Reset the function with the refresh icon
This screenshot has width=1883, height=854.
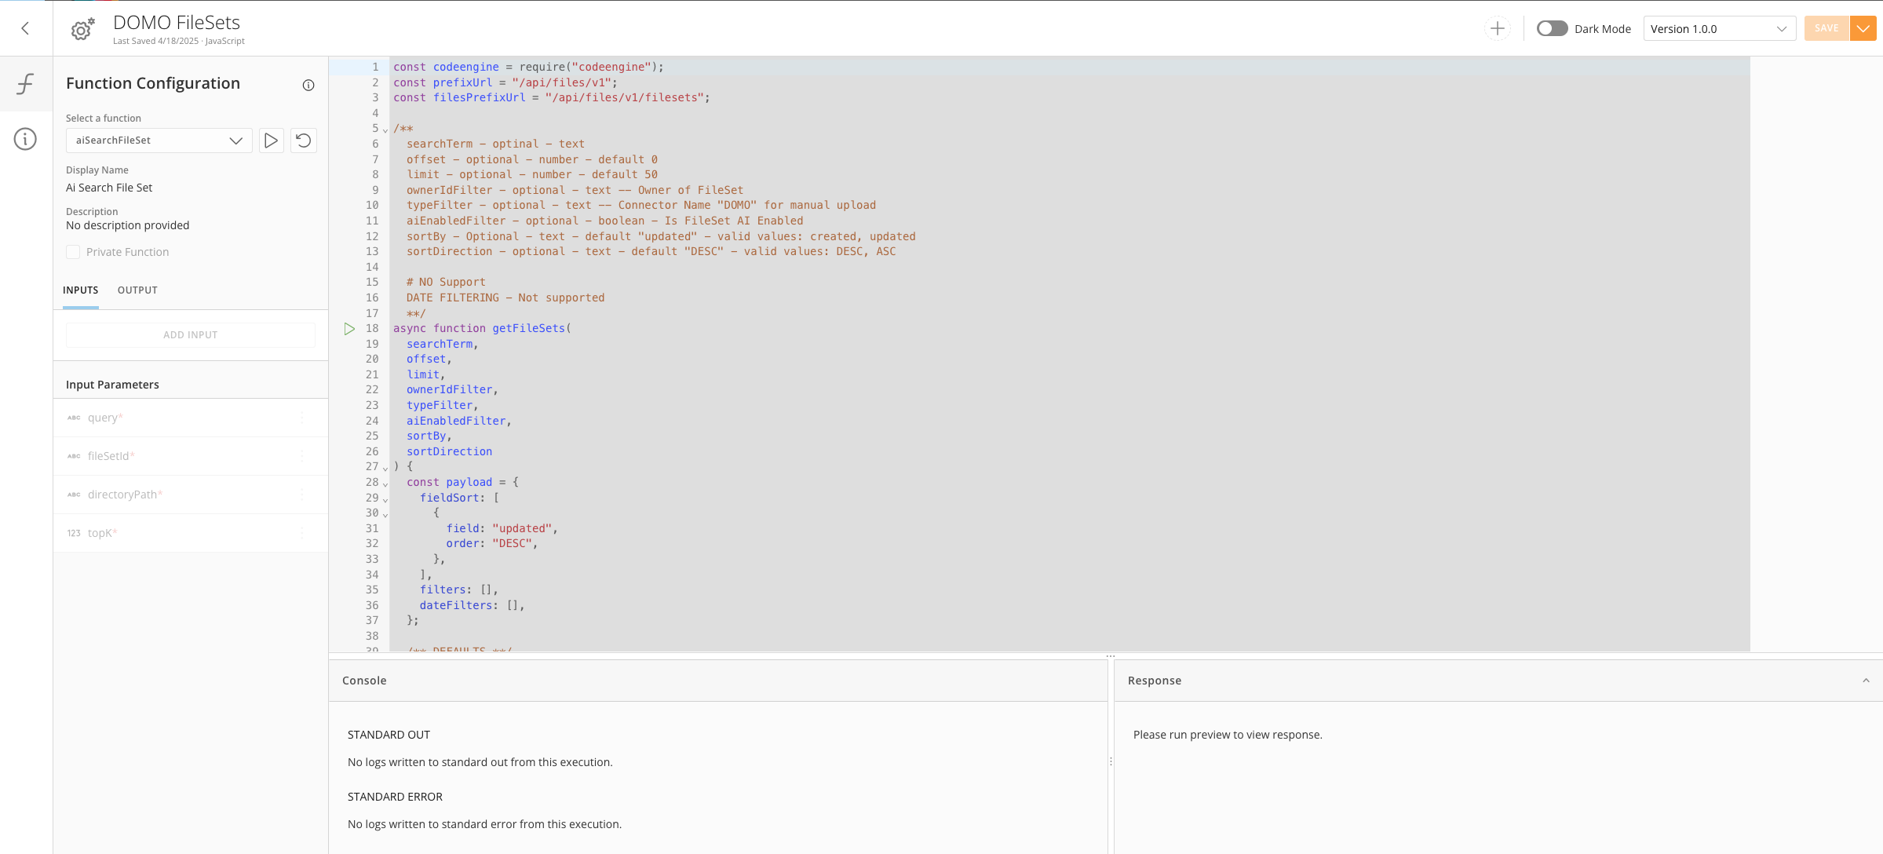(x=304, y=141)
